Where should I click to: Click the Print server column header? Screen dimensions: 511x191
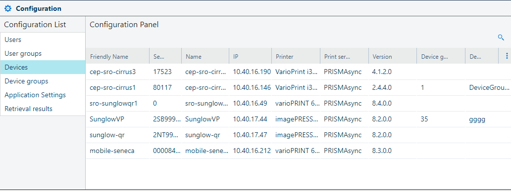[345, 56]
